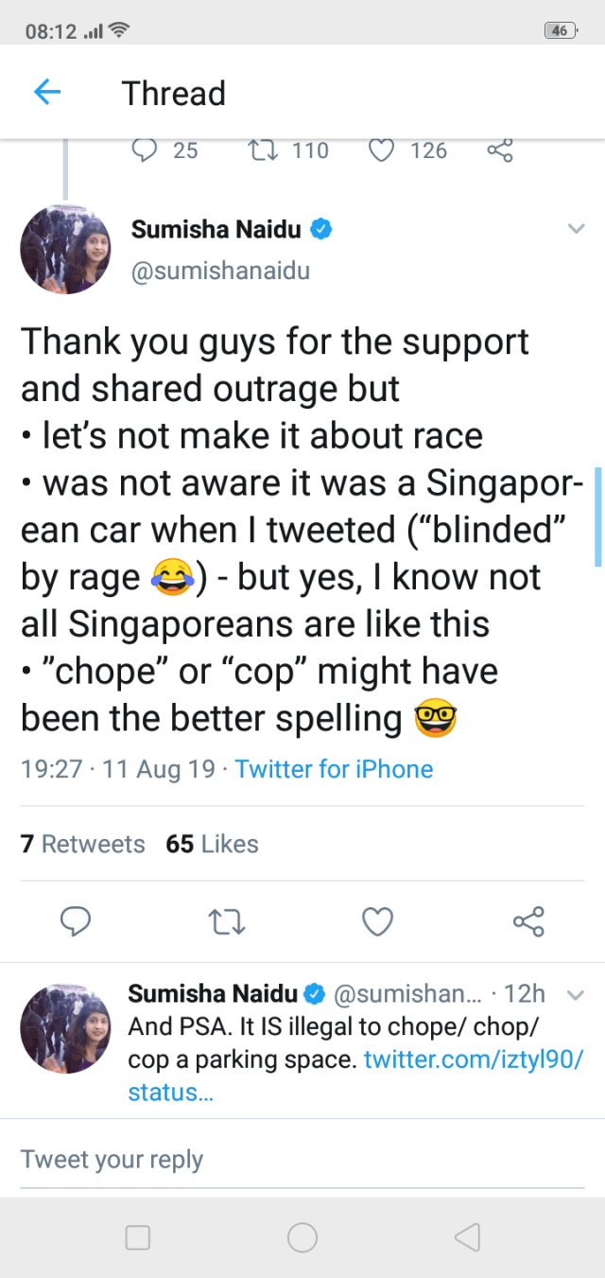Share the top tweet via share icon
This screenshot has height=1278, width=605.
click(499, 149)
